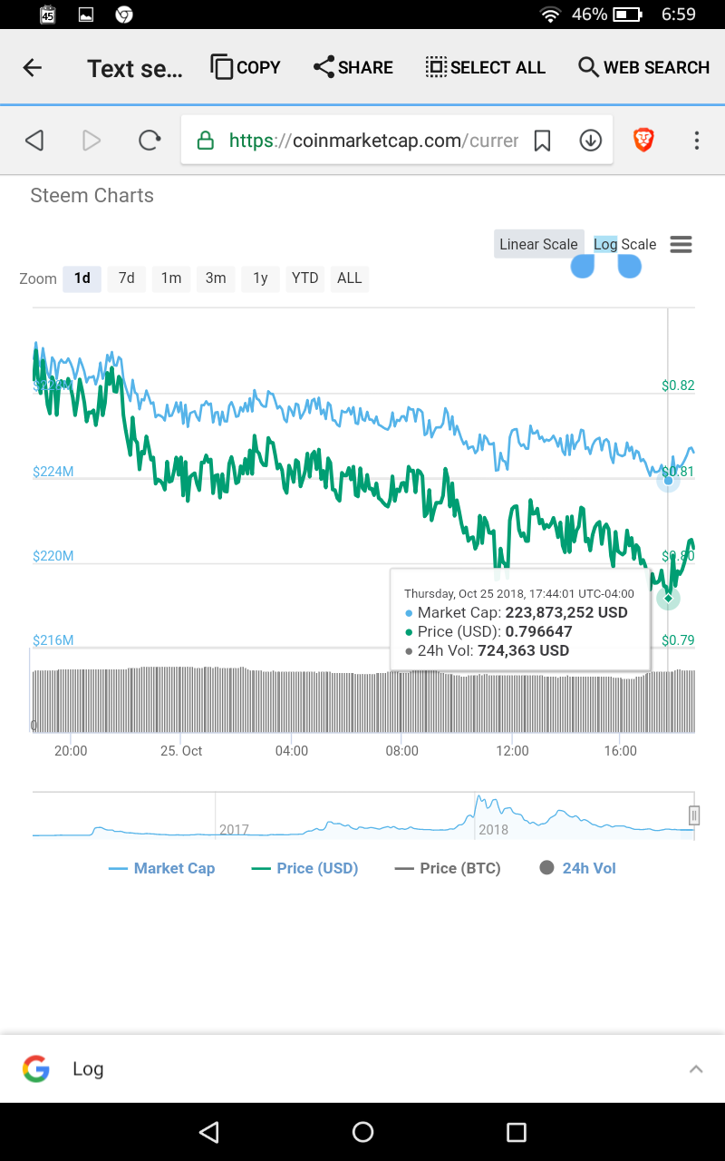Switch the chart to Linear Scale
This screenshot has height=1161, width=725.
(x=538, y=244)
